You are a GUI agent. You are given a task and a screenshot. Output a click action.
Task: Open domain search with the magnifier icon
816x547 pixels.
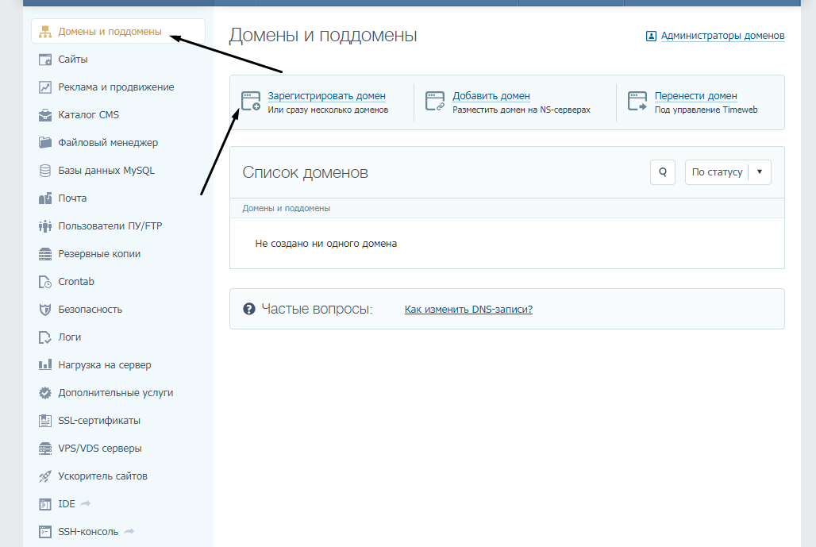pos(662,171)
